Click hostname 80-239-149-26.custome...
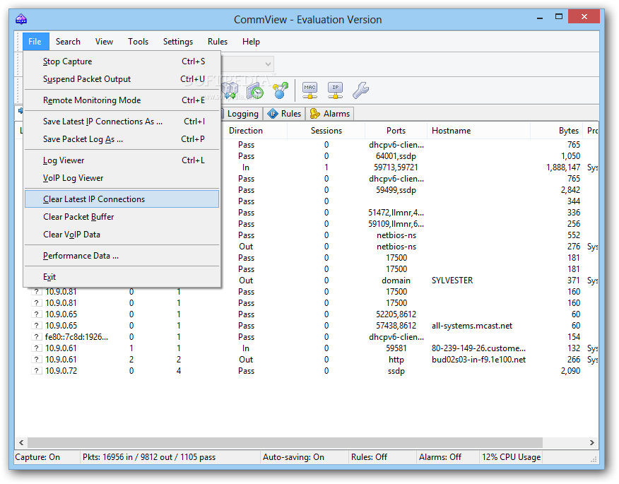Viewport: 619px width, 484px height. [478, 348]
